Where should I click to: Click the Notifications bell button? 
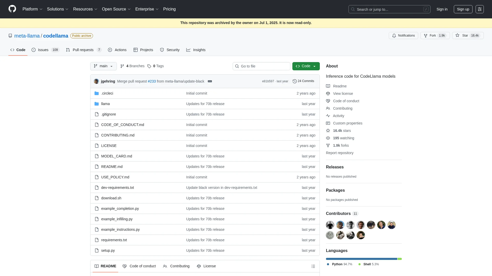coord(403,36)
